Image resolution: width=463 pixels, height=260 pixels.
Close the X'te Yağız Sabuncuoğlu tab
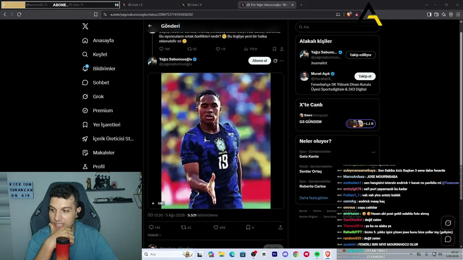point(292,5)
